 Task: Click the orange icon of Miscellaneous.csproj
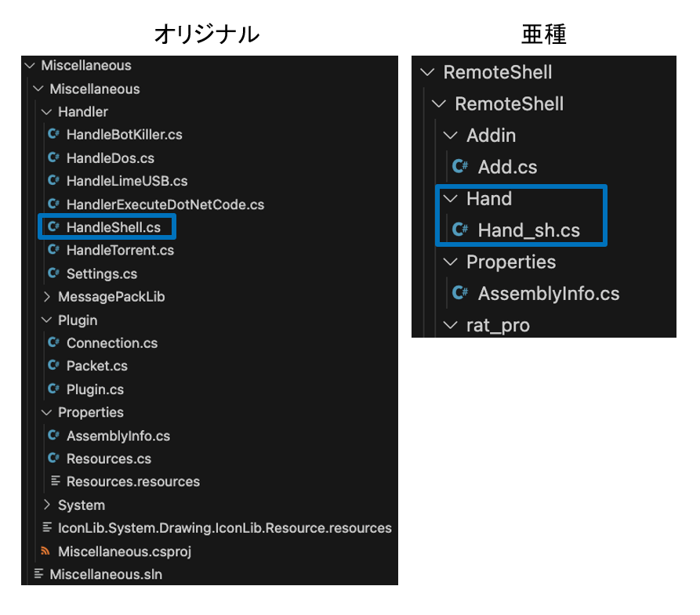[x=45, y=552]
